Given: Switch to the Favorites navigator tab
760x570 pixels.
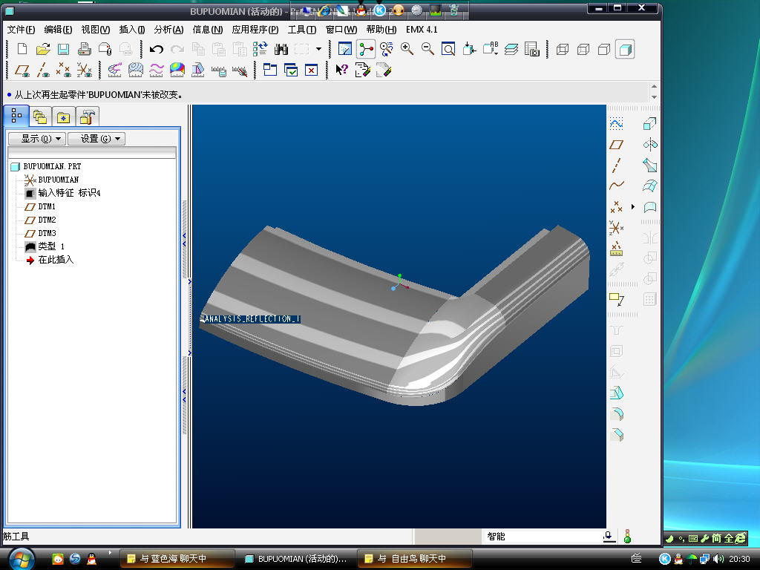Looking at the screenshot, I should 64,117.
